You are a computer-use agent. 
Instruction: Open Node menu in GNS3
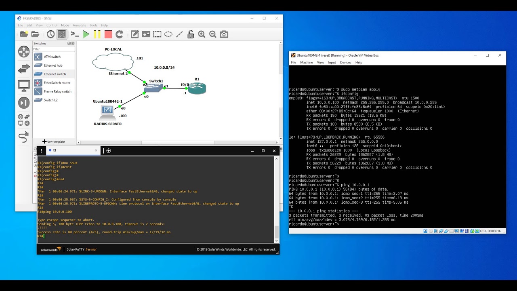pos(65,25)
